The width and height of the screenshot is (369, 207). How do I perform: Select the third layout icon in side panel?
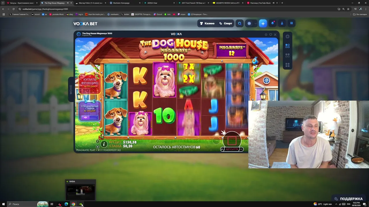[x=287, y=55]
